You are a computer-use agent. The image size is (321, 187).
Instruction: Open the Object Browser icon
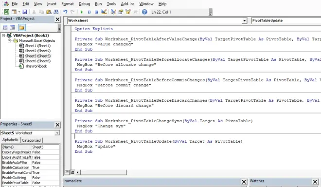coord(128,12)
